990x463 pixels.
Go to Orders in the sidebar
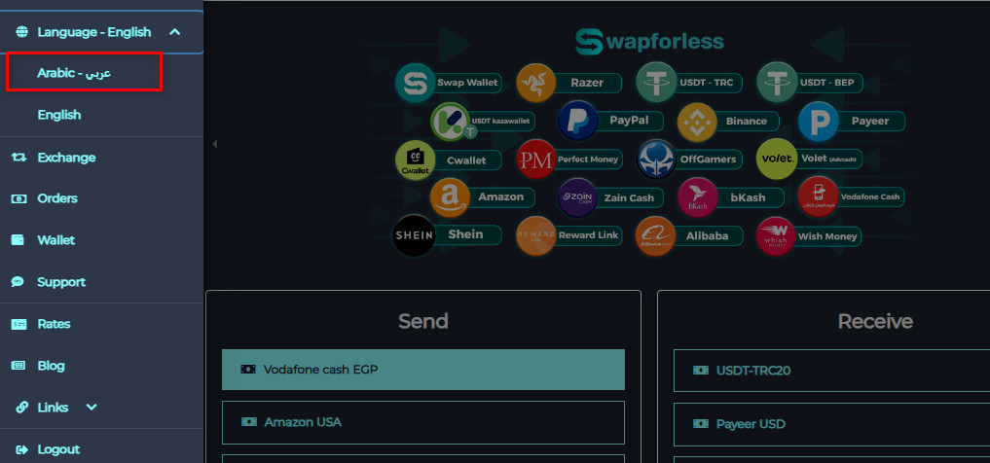tap(56, 198)
